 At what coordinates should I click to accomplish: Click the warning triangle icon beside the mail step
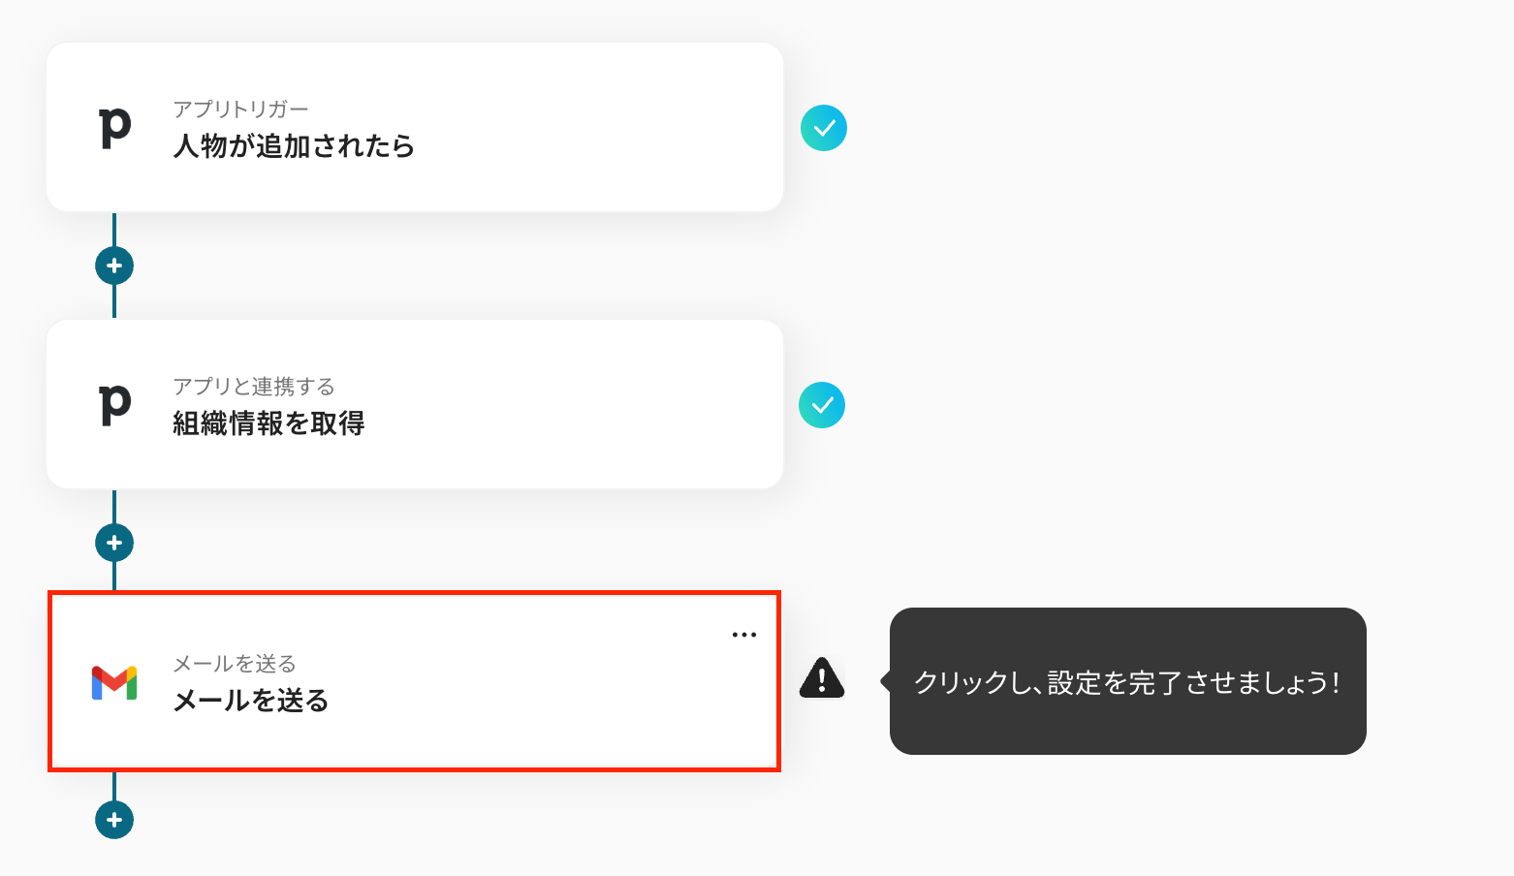822,678
